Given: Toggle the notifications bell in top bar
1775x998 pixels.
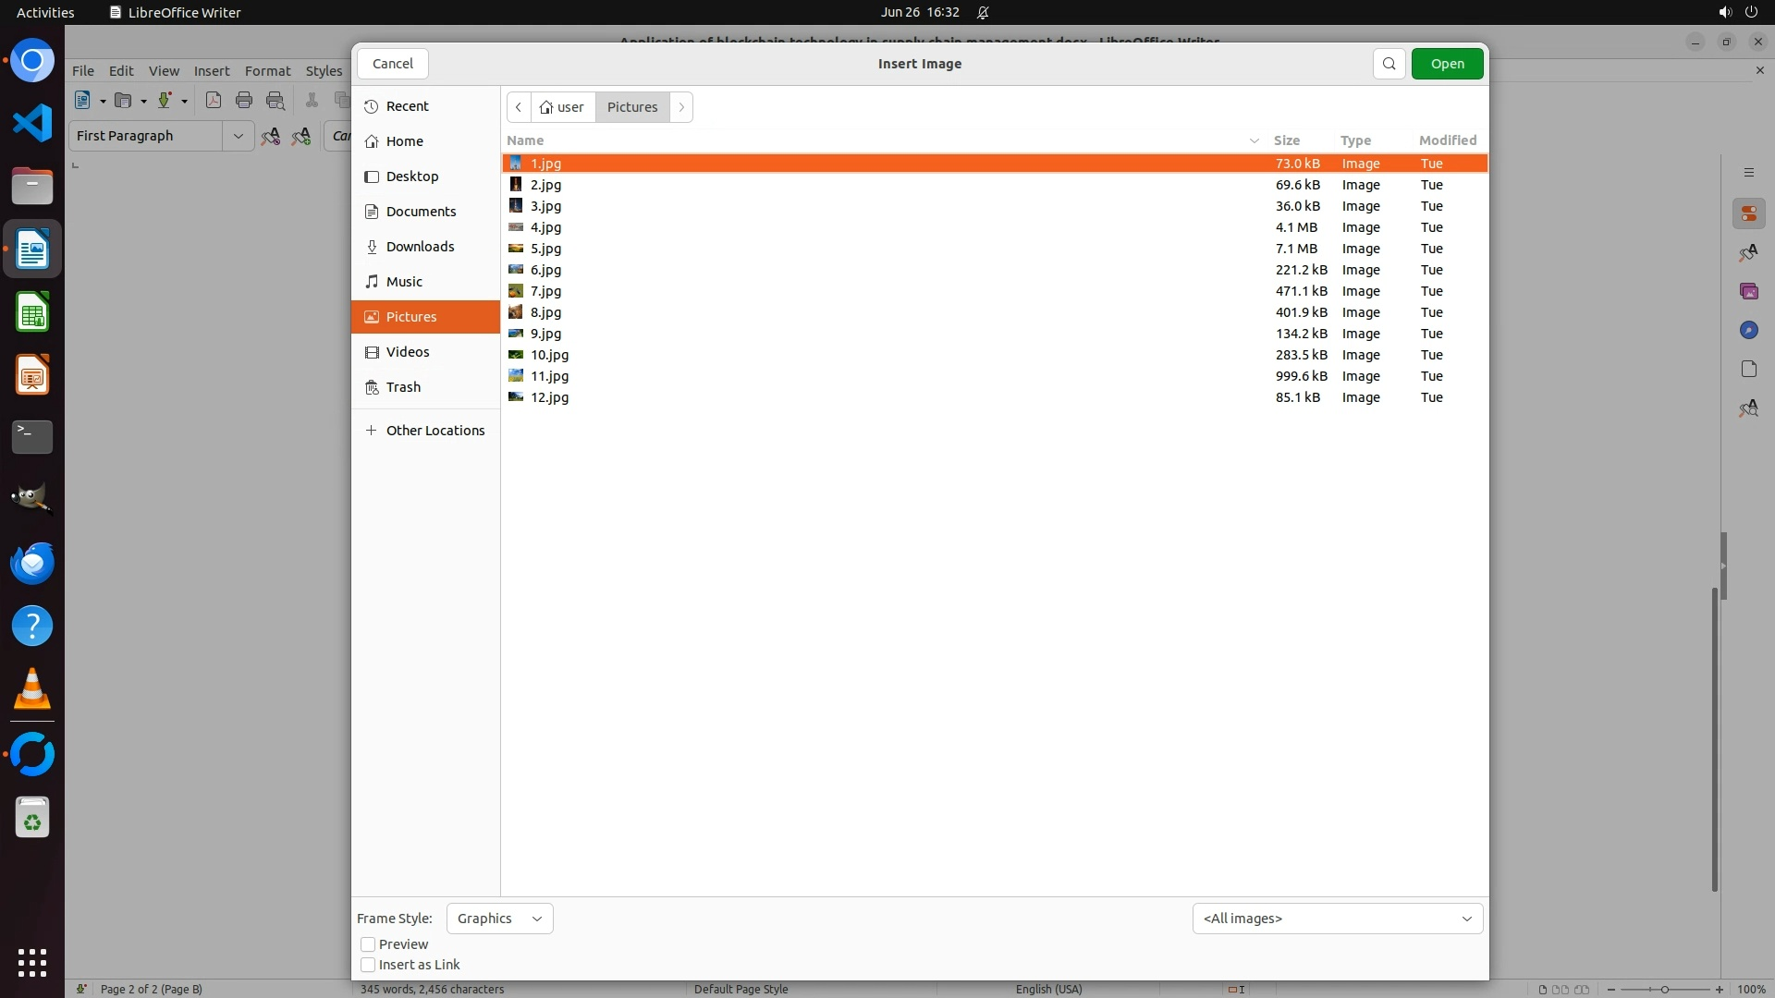Looking at the screenshot, I should 983,13.
